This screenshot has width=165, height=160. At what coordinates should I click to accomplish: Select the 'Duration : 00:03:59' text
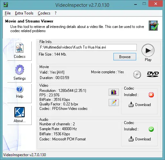[x=54, y=78]
